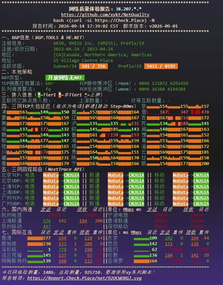
Task: Open the github.com/xykt/NetQuality link
Action: (x=105, y=15)
